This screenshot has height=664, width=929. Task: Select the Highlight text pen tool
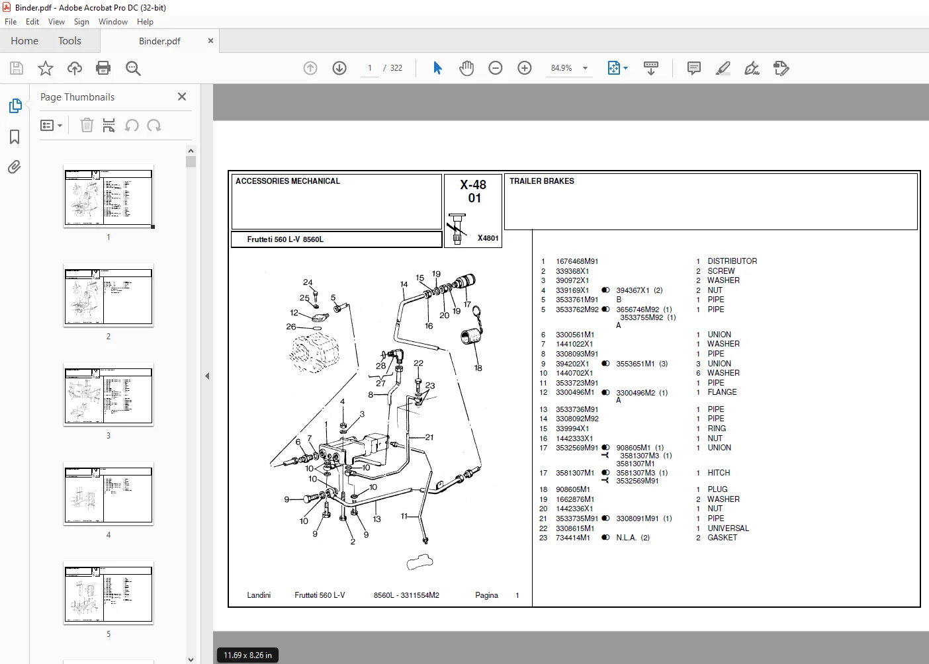tap(723, 68)
